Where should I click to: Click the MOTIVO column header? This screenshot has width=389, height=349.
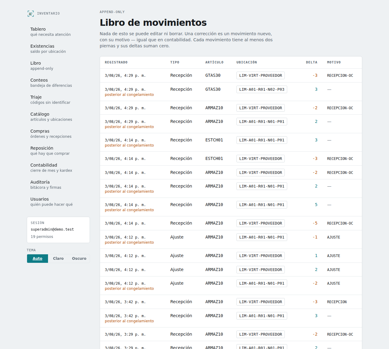click(334, 63)
